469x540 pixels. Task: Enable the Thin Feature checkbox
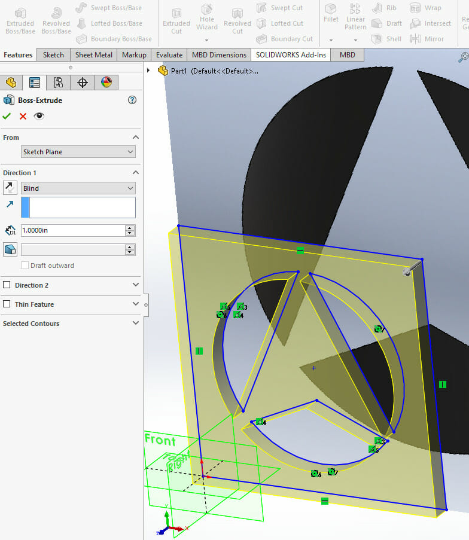point(7,304)
